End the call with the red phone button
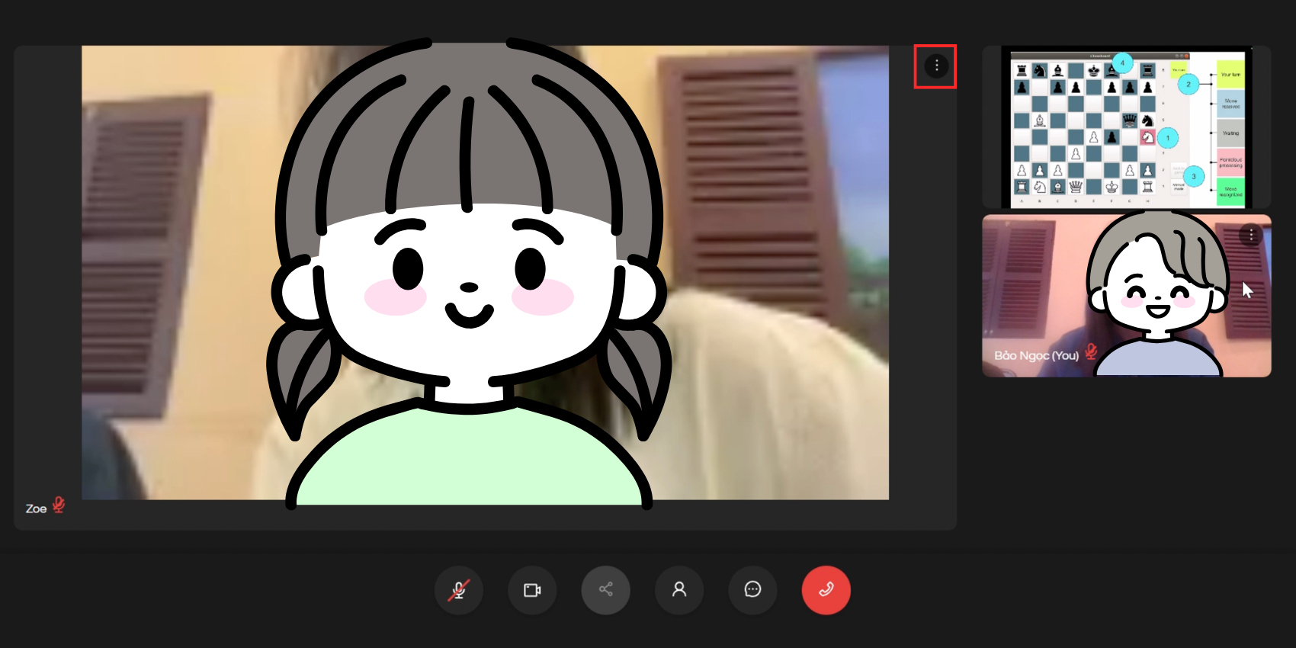This screenshot has height=648, width=1296. (x=826, y=590)
